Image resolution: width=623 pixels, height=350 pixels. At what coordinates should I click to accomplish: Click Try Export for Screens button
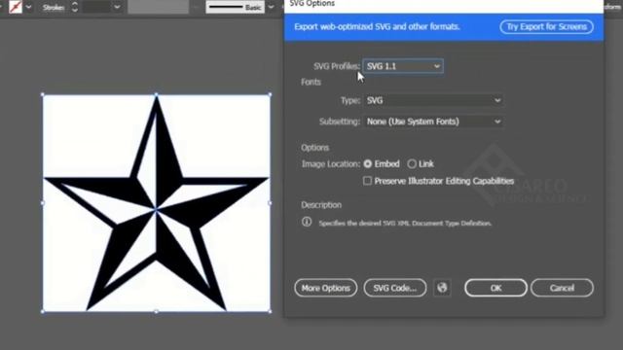pyautogui.click(x=546, y=27)
